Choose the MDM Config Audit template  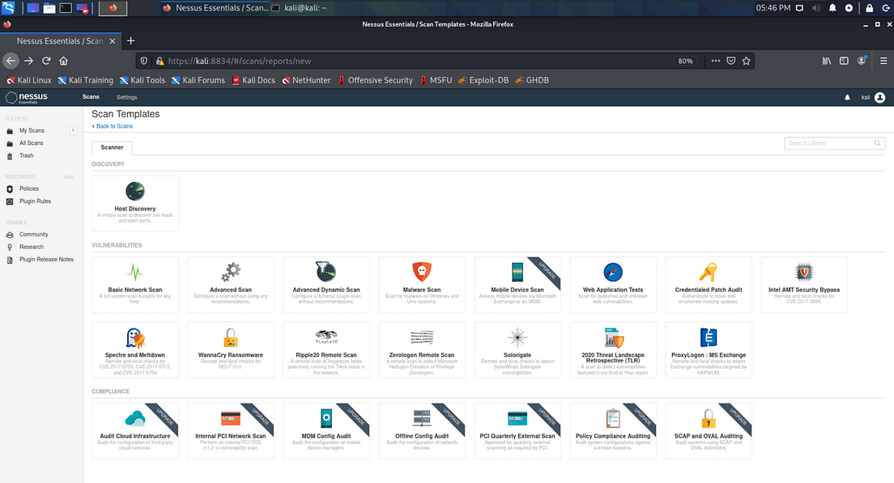tap(326, 430)
